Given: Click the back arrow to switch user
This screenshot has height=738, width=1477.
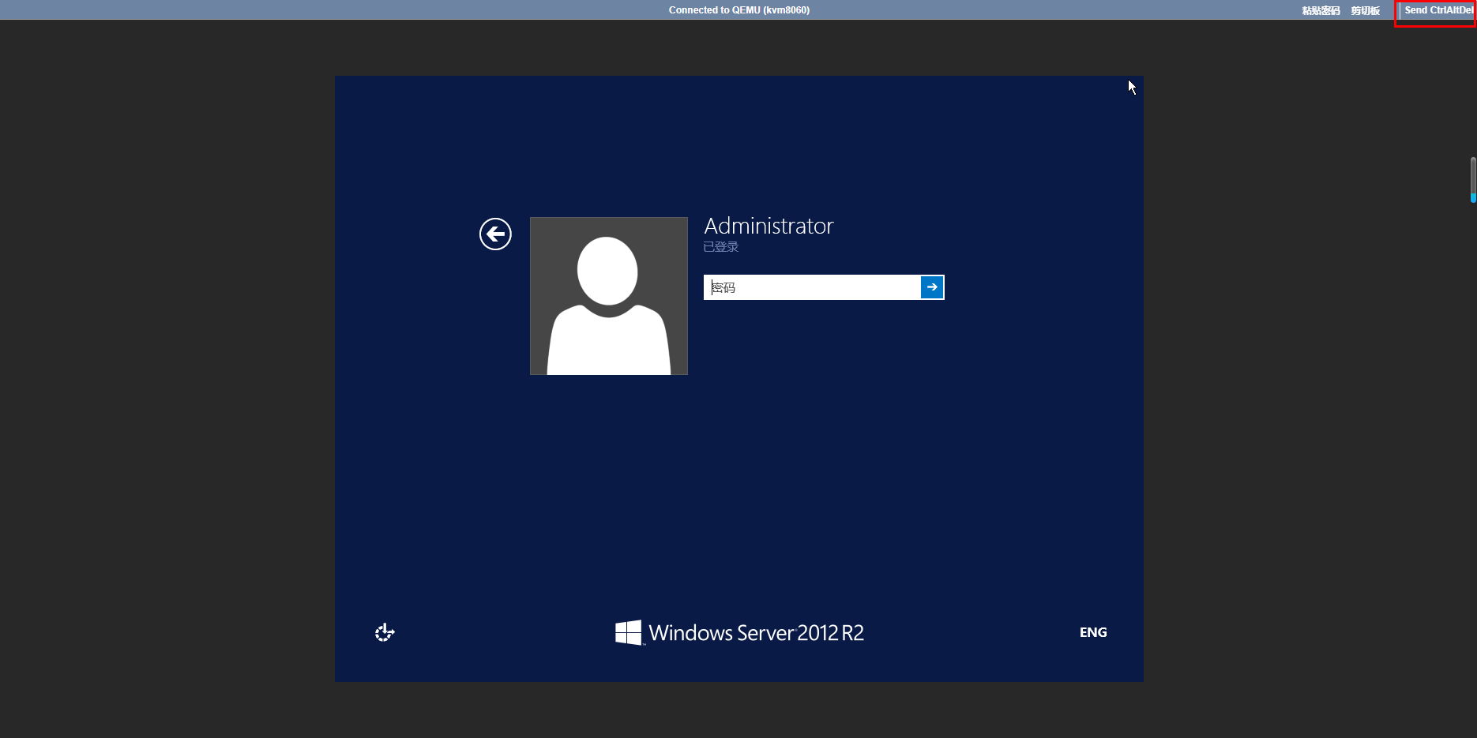Looking at the screenshot, I should tap(495, 234).
